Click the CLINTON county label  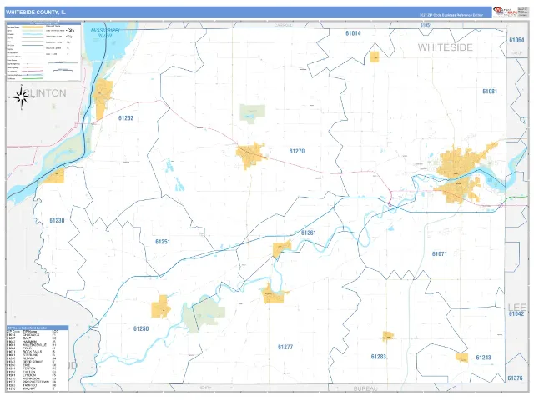[x=45, y=93]
